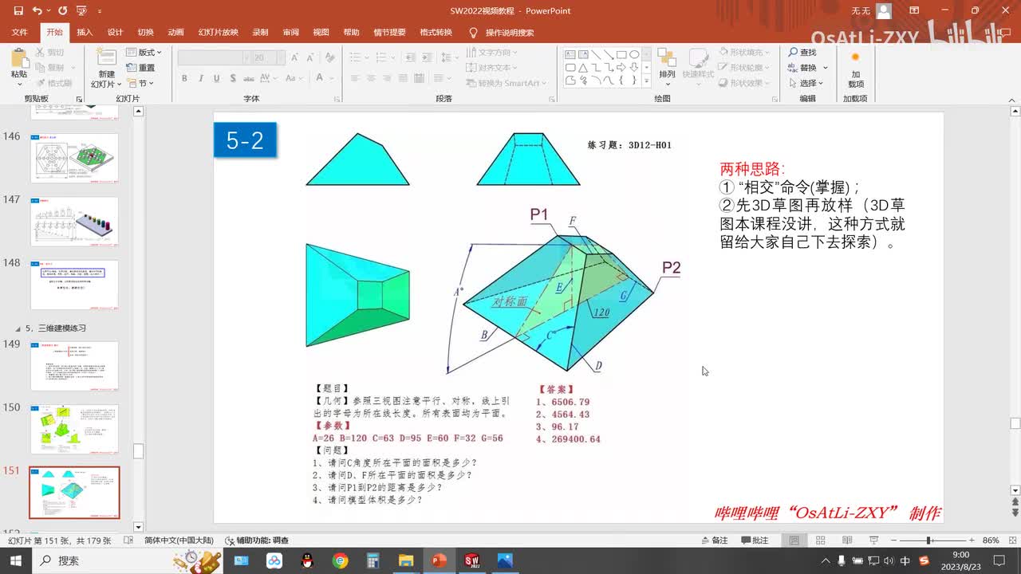
Task: Select the text box shape in gallery
Action: 570,55
